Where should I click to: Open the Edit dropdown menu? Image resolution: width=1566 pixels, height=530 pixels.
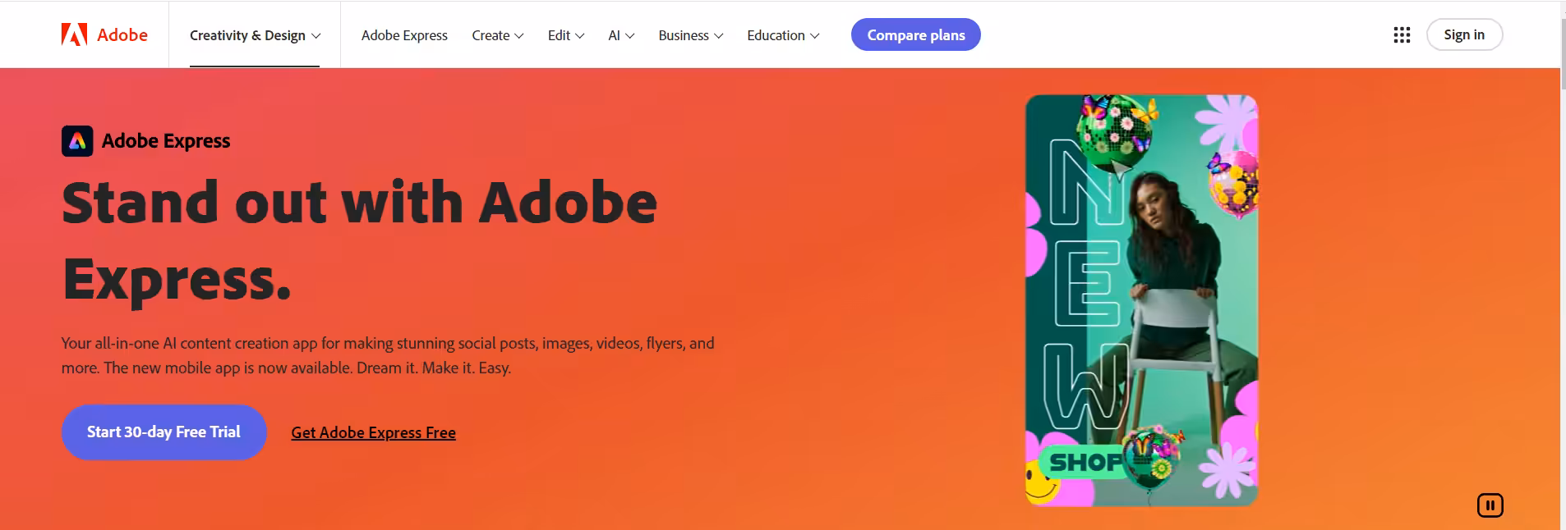[x=566, y=35]
